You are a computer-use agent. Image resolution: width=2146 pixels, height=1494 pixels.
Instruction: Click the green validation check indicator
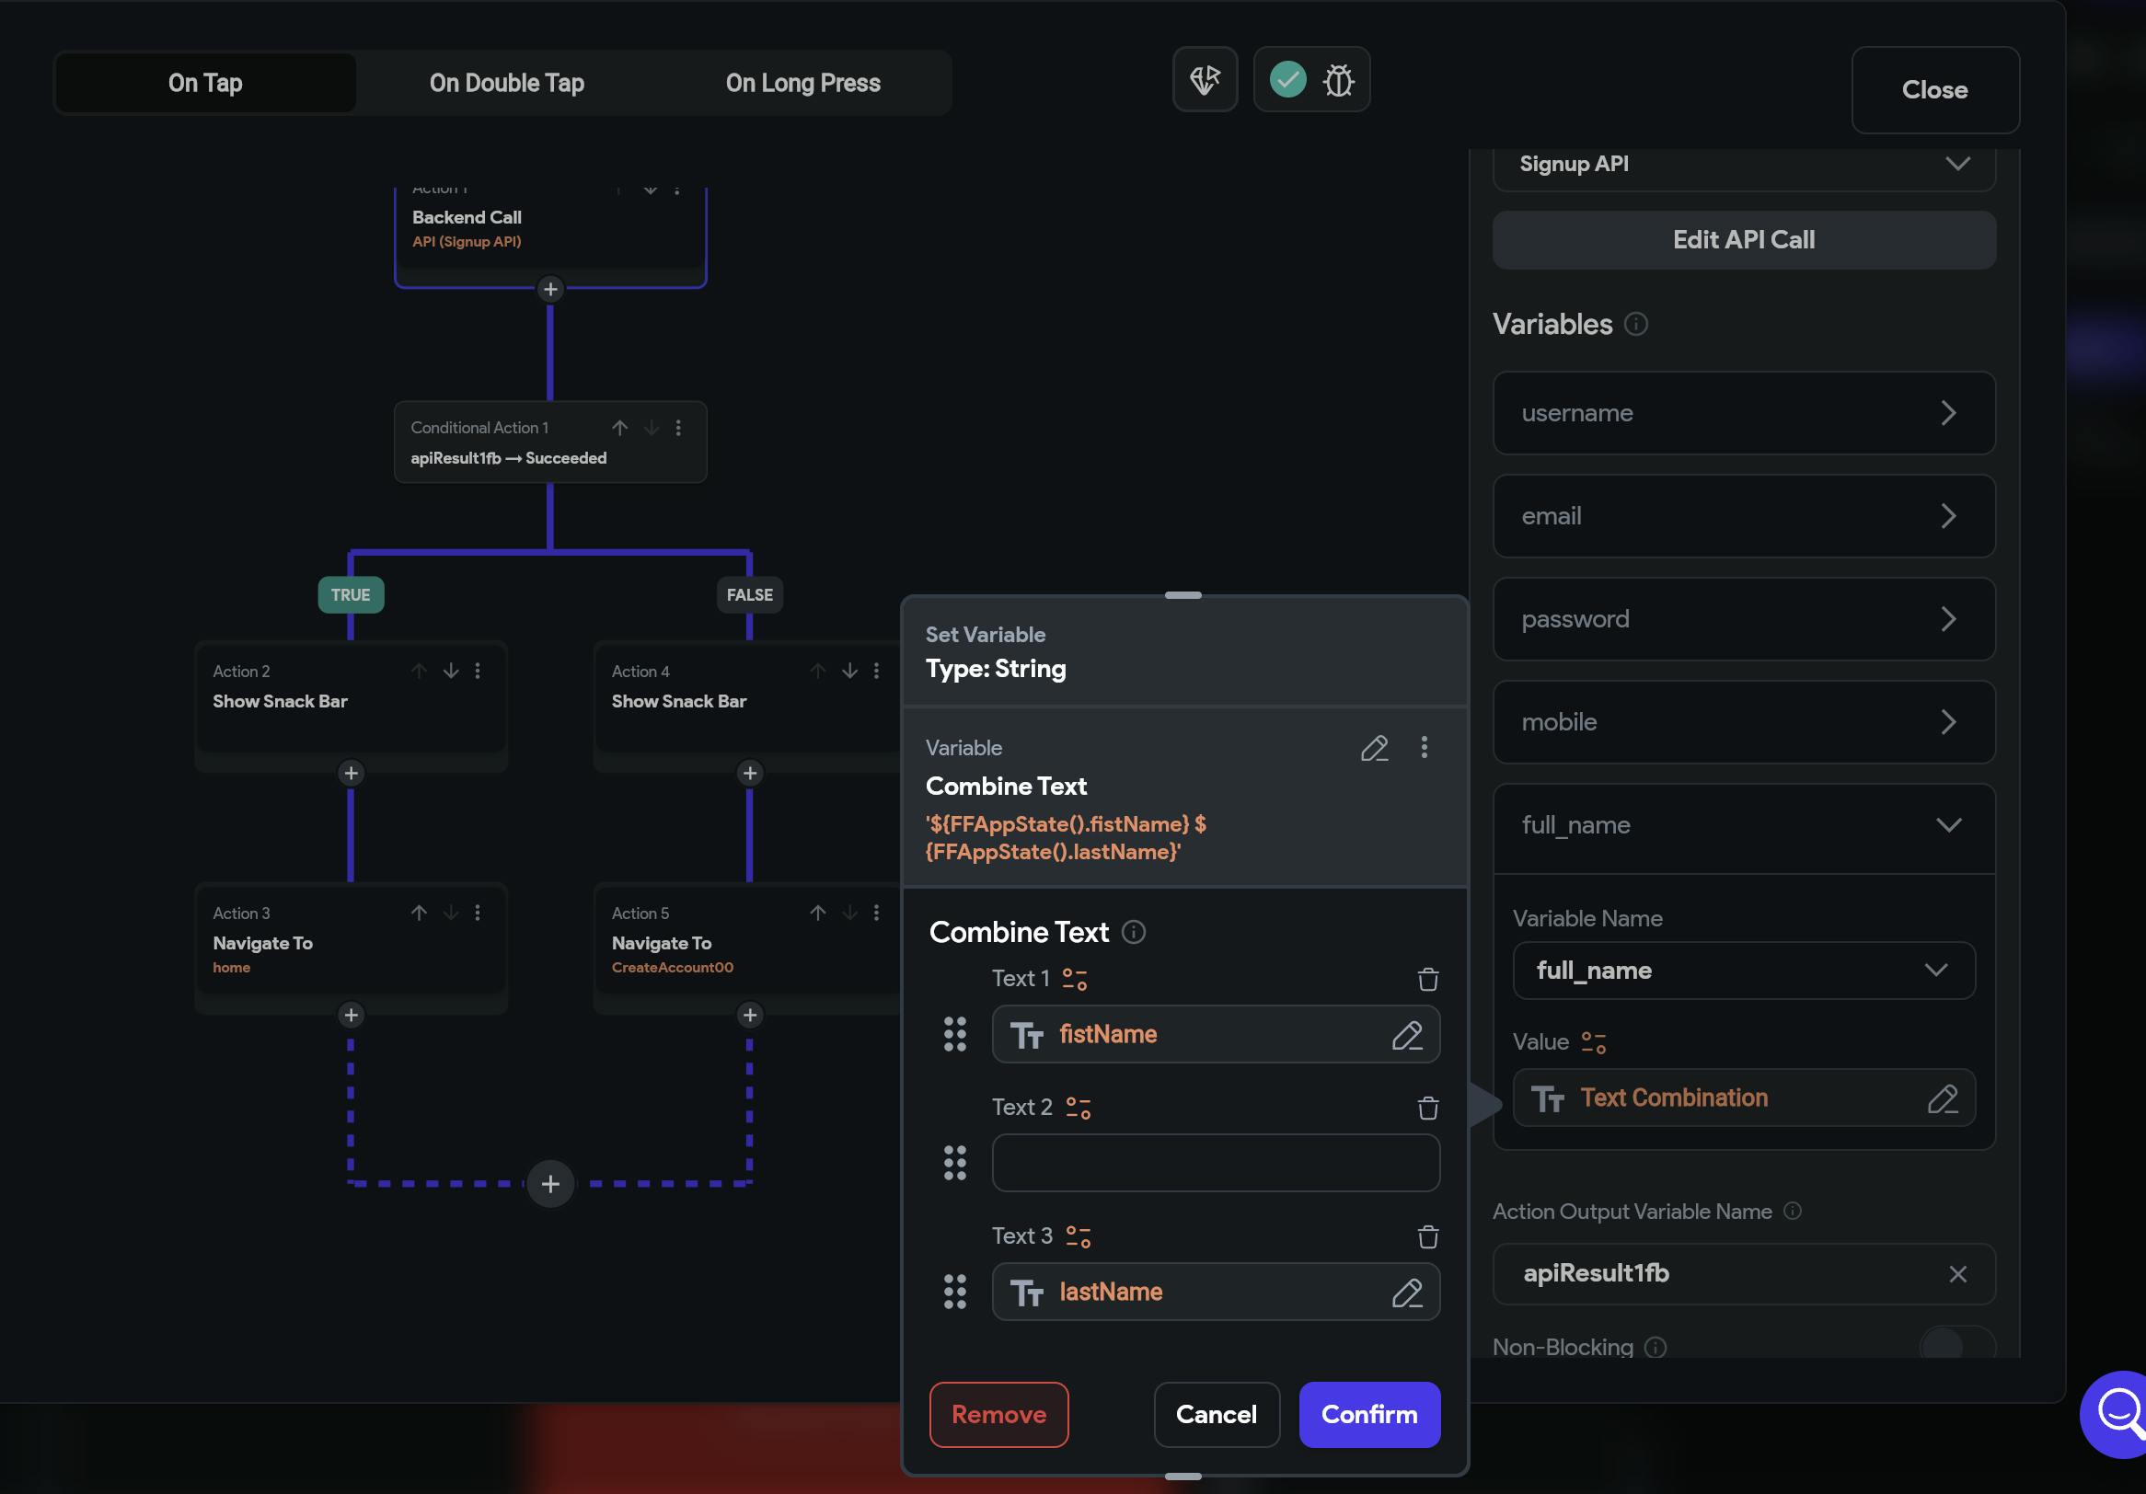(1287, 80)
